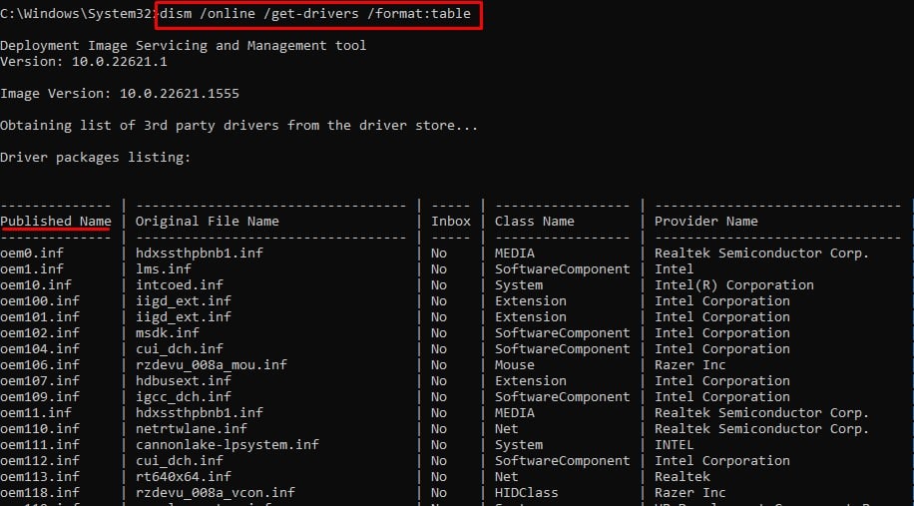Click Razer Inc in the oem118.inf row

tap(690, 493)
